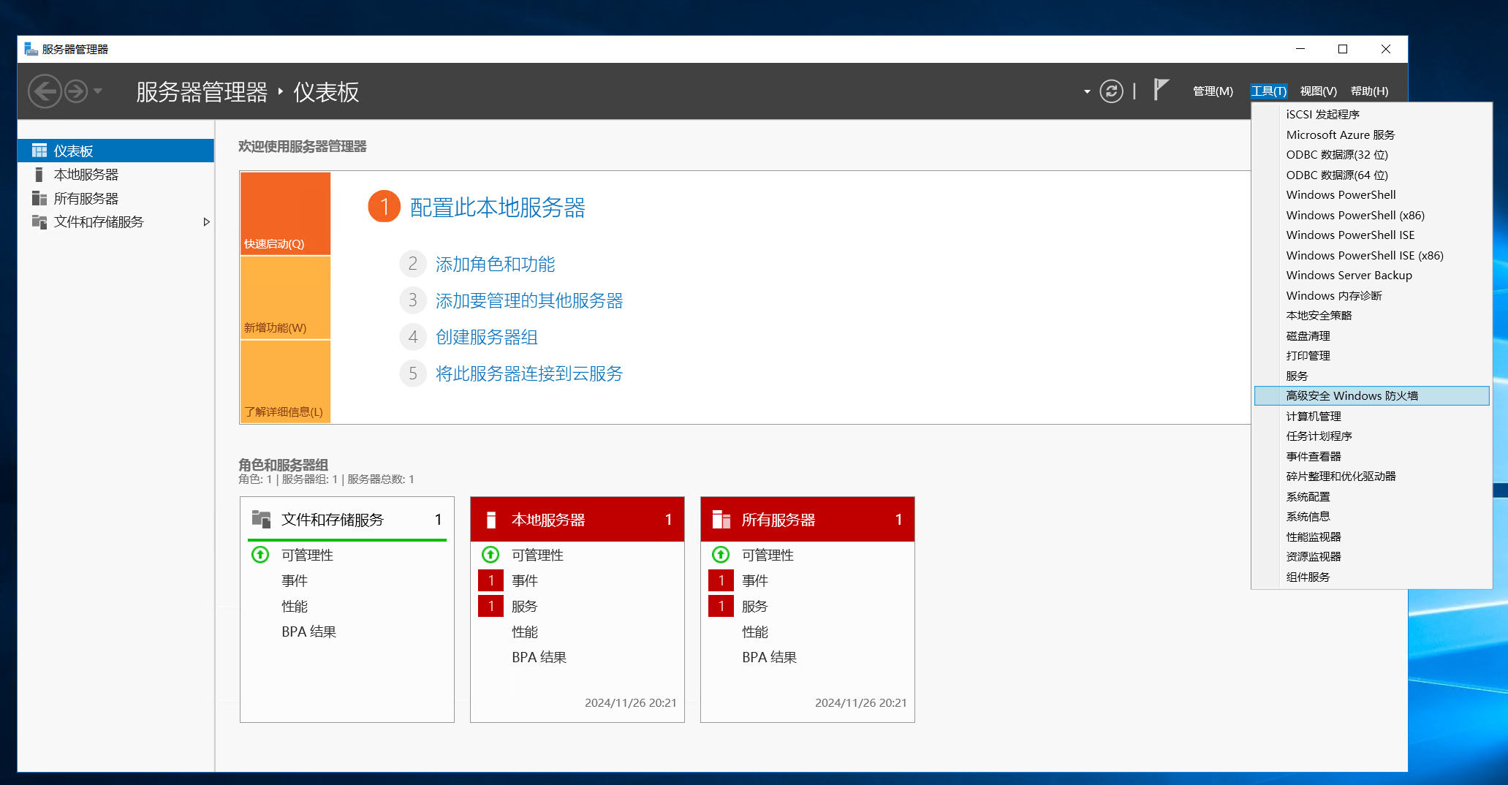
Task: Open Windows Server Backup menu entry
Action: click(1372, 276)
